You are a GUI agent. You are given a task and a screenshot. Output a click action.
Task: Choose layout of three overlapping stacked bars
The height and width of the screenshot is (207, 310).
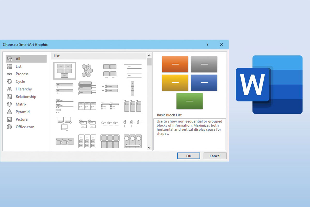87,88
